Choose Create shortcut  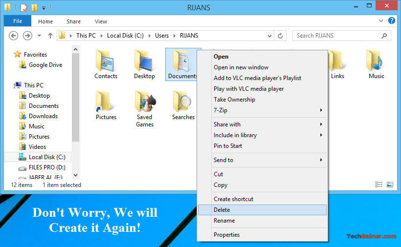point(263,199)
